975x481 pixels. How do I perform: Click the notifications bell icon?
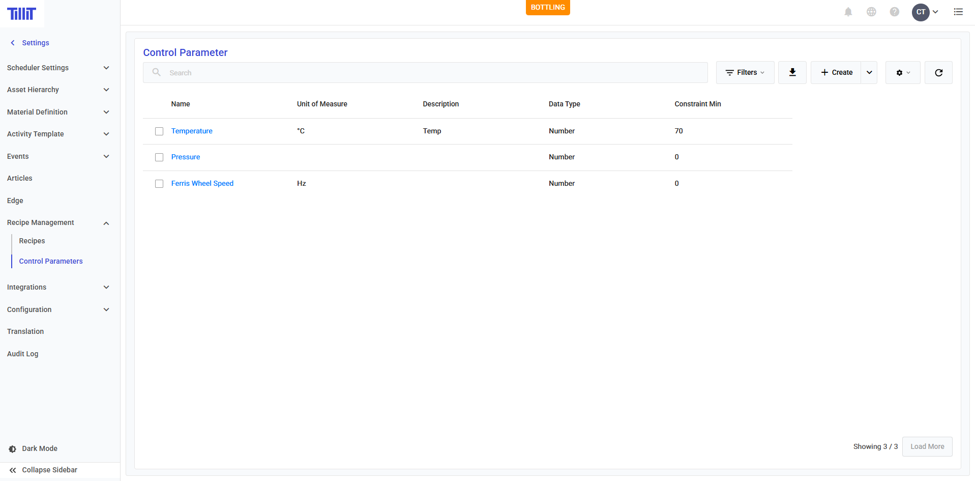(848, 12)
